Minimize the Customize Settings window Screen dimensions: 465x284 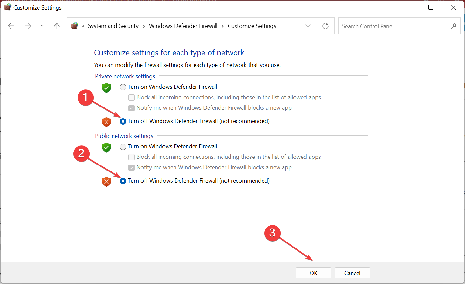tap(409, 7)
